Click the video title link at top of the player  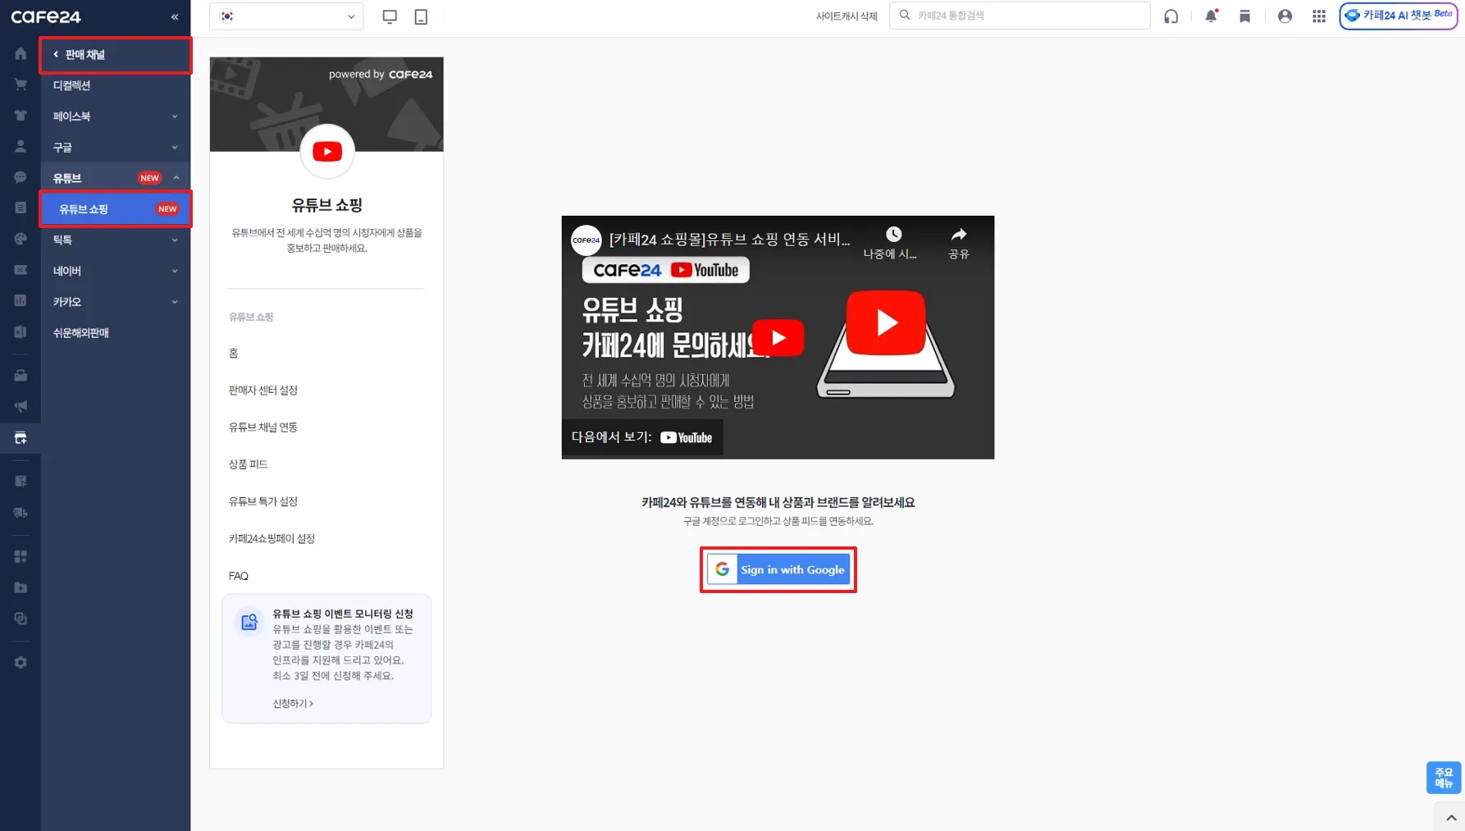(730, 240)
